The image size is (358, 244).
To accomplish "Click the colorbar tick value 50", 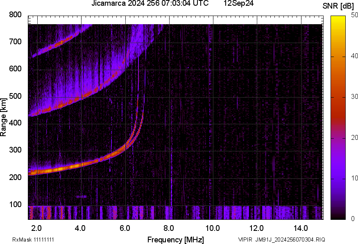I will (354, 15).
